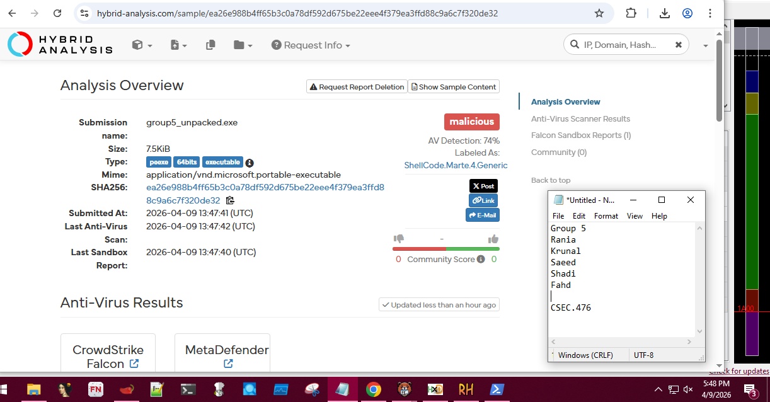Click the thumbs down vote icon
Image resolution: width=770 pixels, height=402 pixels.
(398, 239)
